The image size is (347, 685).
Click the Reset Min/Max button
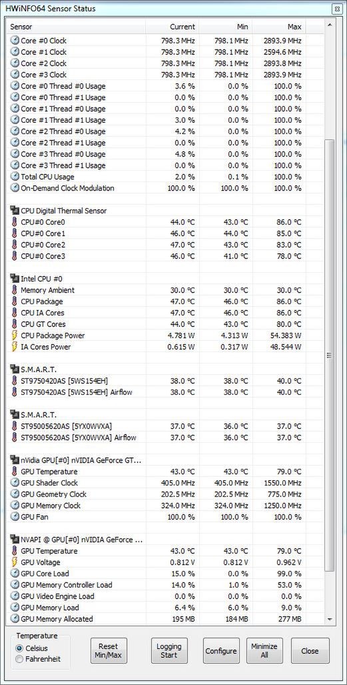(109, 651)
